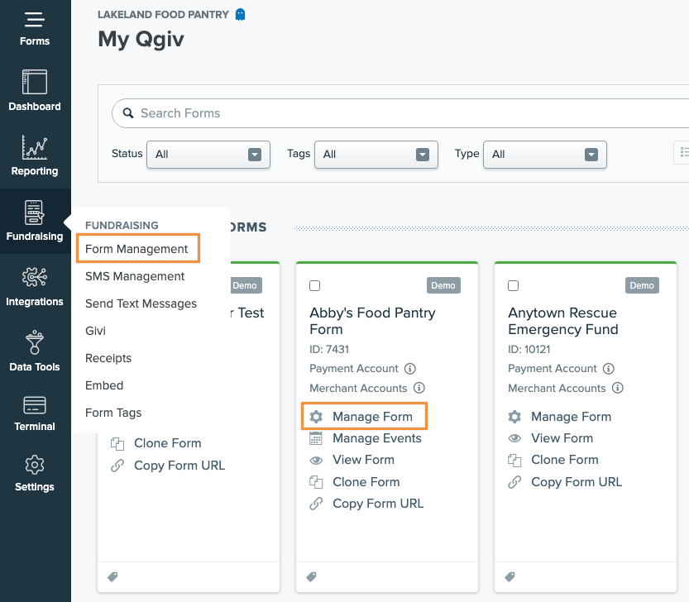This screenshot has height=602, width=689.
Task: Click the tag icon on the first form card
Action: pos(112,576)
